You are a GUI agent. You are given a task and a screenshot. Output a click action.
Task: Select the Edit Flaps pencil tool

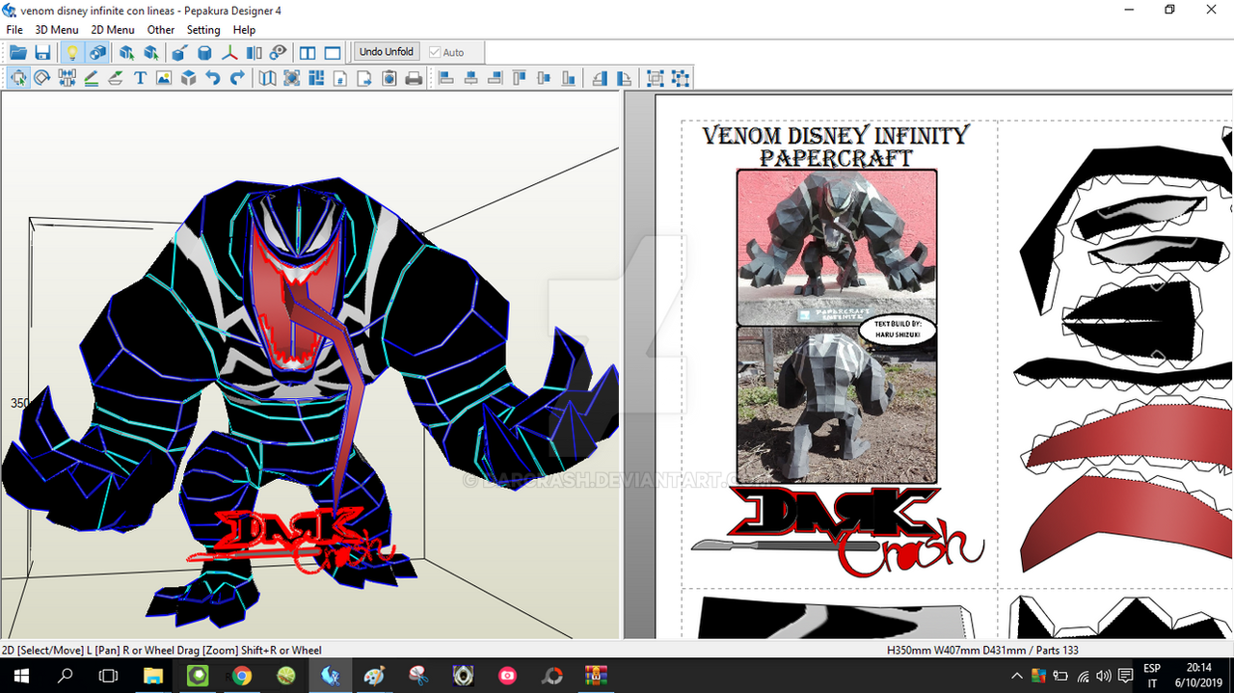92,78
